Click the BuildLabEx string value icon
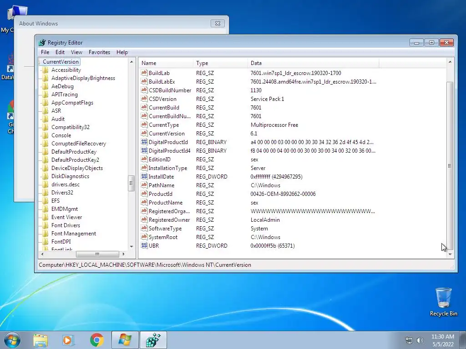 tap(144, 81)
